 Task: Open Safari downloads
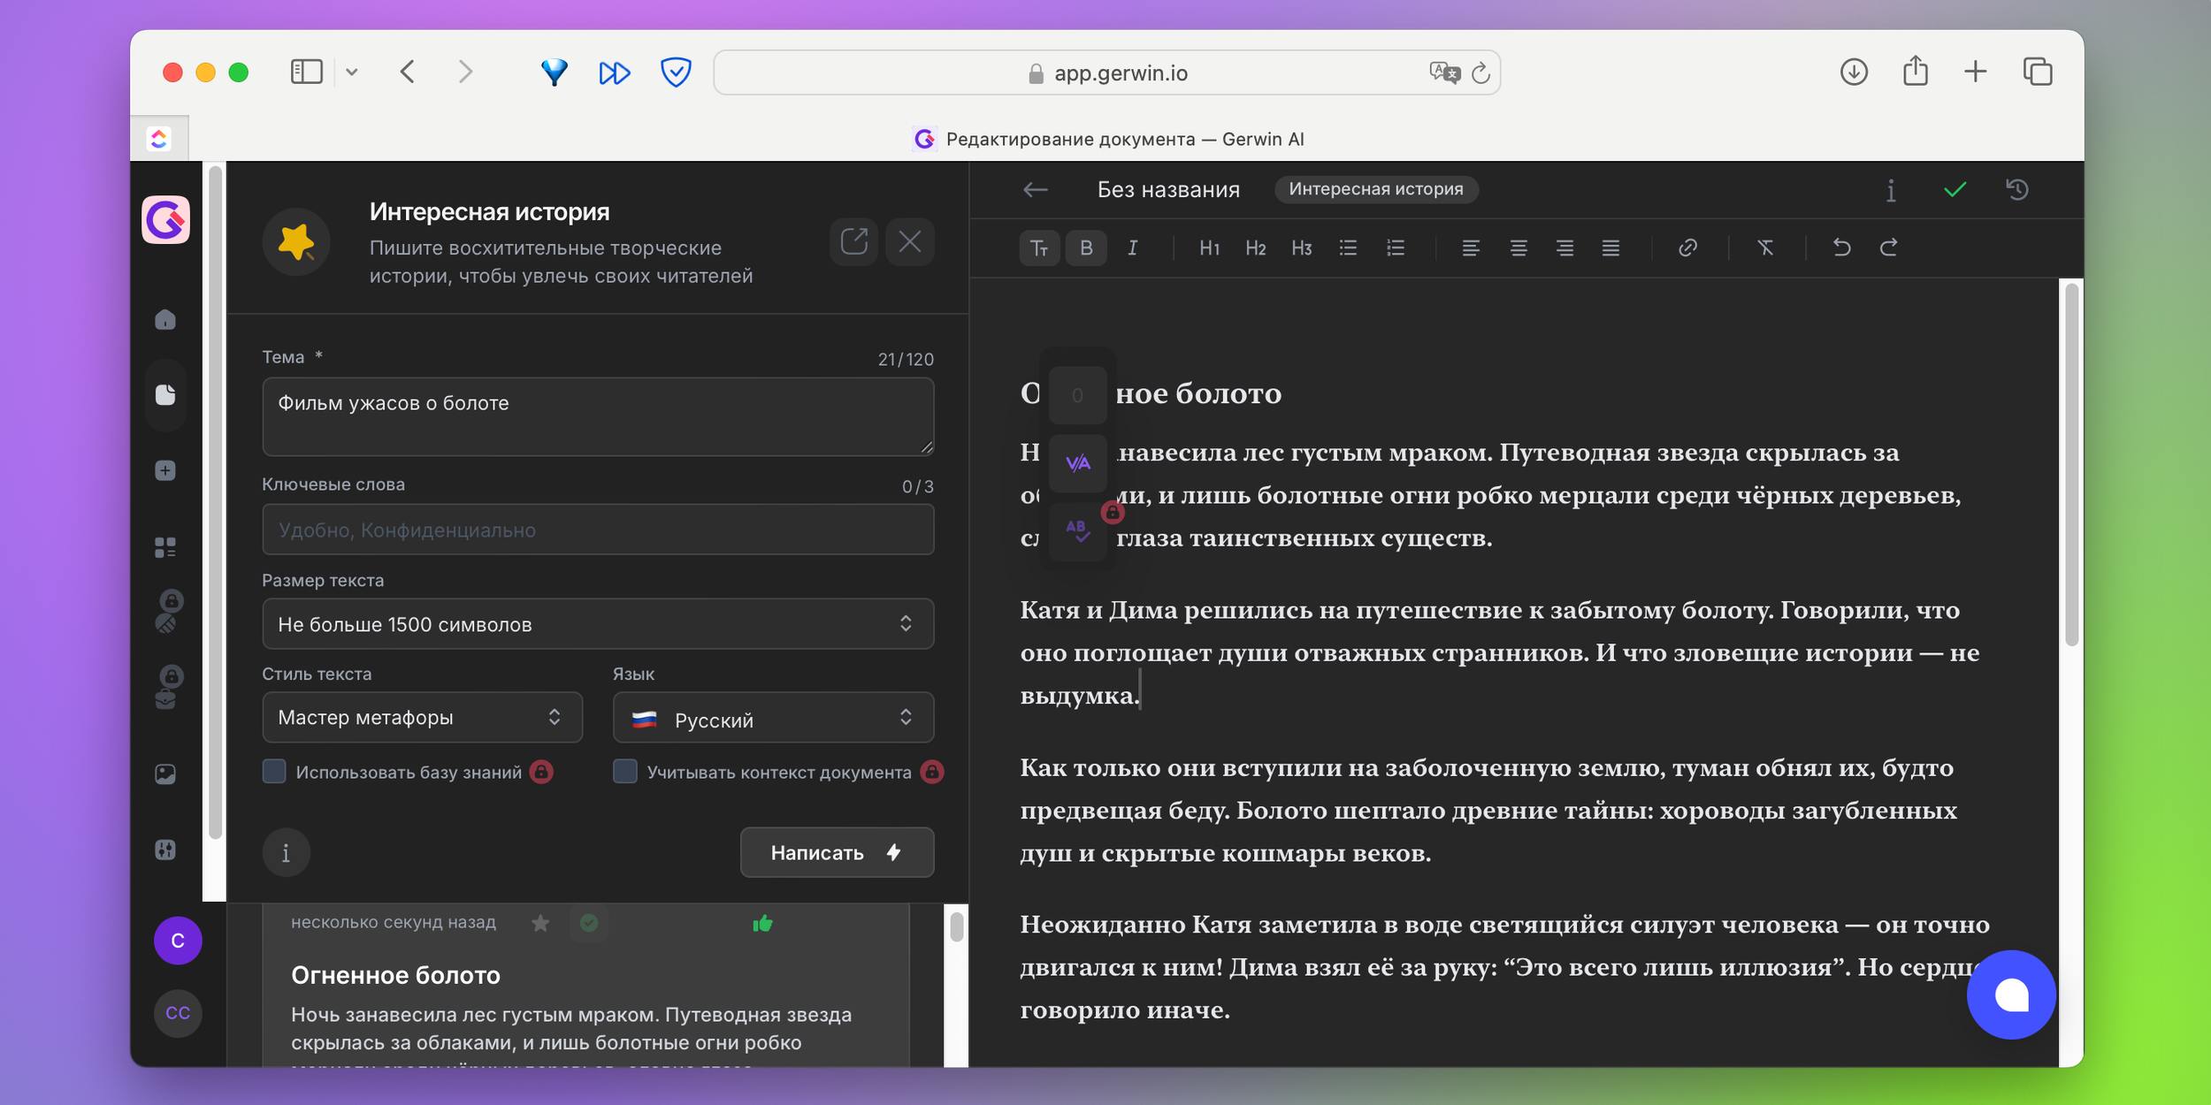(1854, 72)
